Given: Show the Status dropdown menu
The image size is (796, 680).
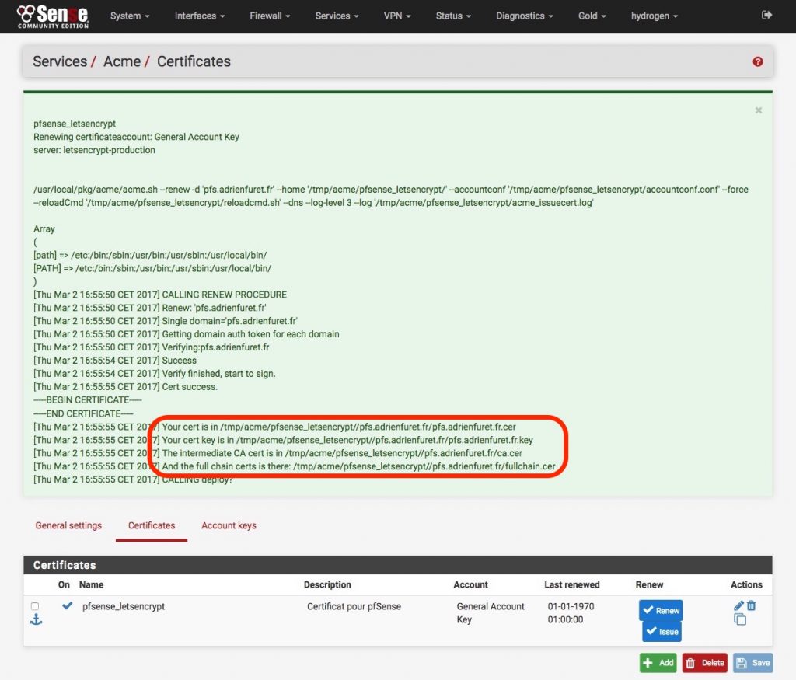Looking at the screenshot, I should pos(453,16).
